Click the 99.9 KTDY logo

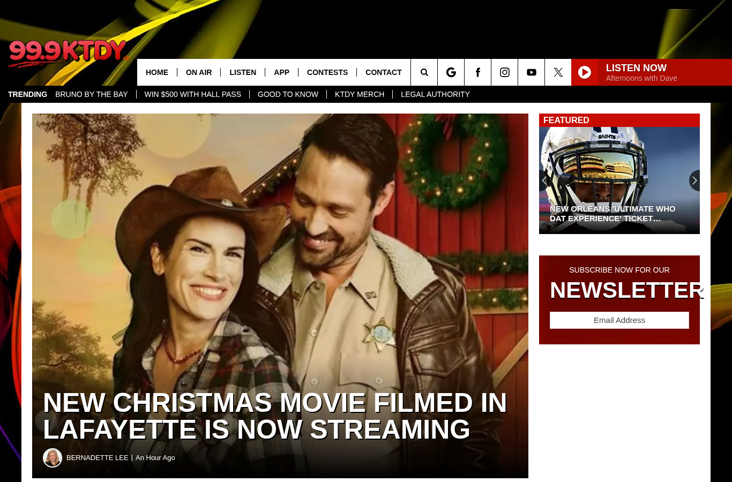coord(68,53)
